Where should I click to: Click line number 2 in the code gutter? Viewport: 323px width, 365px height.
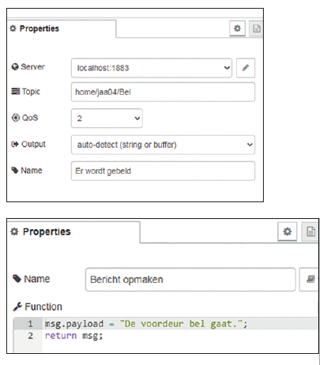[x=31, y=336]
